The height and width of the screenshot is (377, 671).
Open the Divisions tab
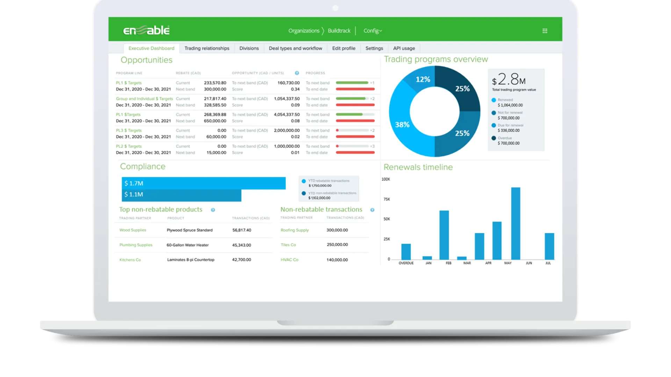point(249,48)
